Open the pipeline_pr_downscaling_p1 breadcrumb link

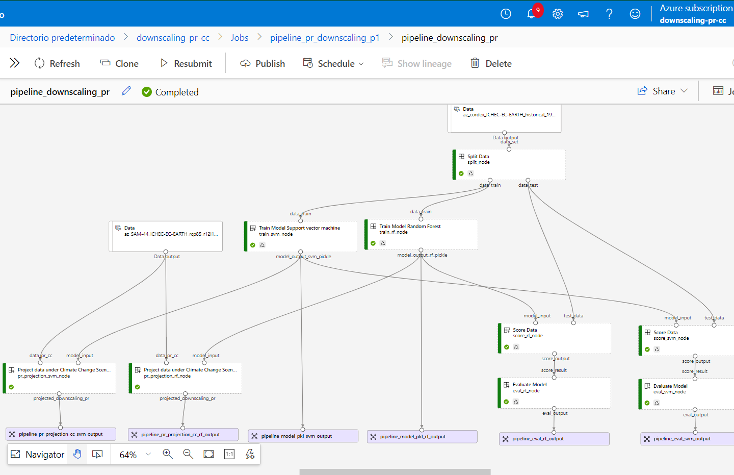pos(325,38)
